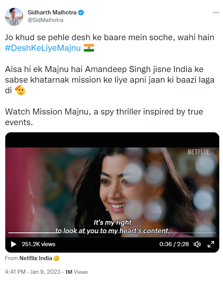
Task: Open the @SidMalhotra handle
Action: click(46, 20)
